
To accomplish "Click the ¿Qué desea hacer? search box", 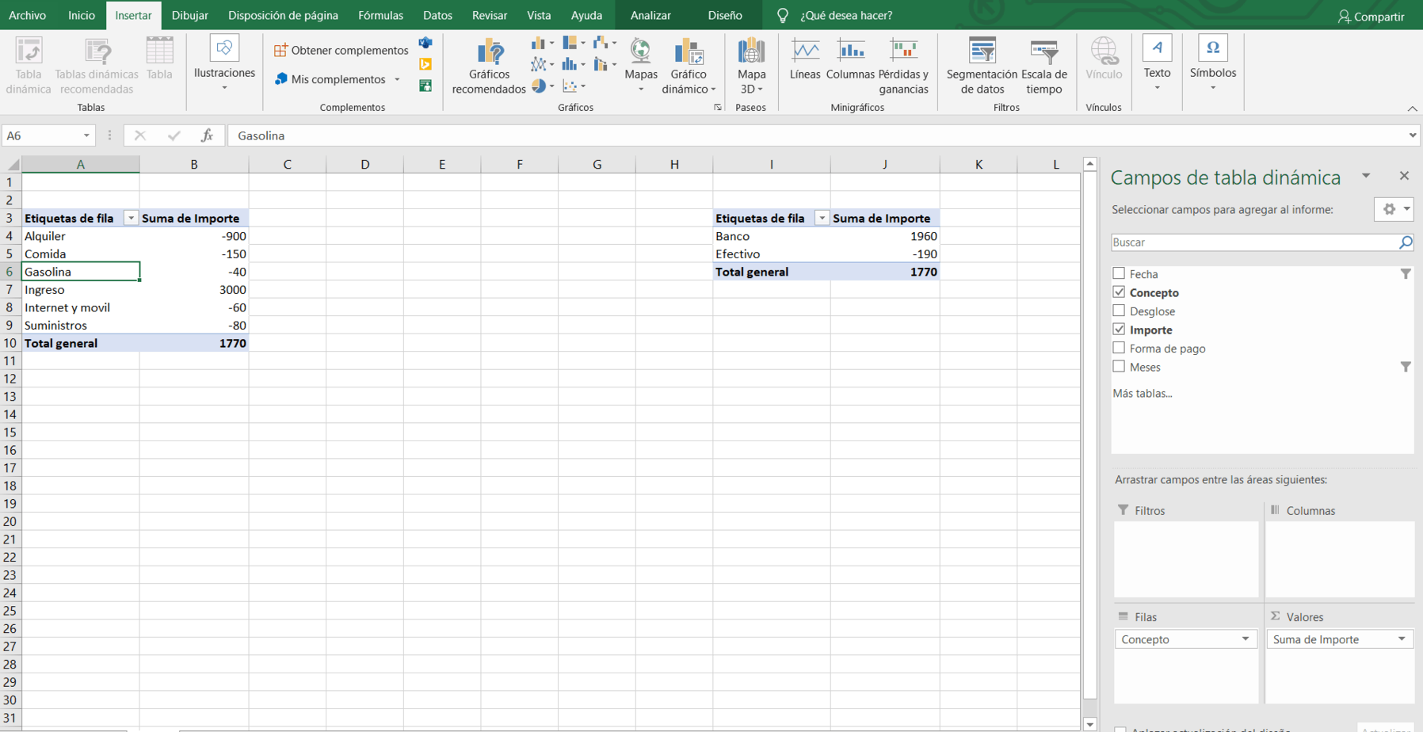I will 845,15.
